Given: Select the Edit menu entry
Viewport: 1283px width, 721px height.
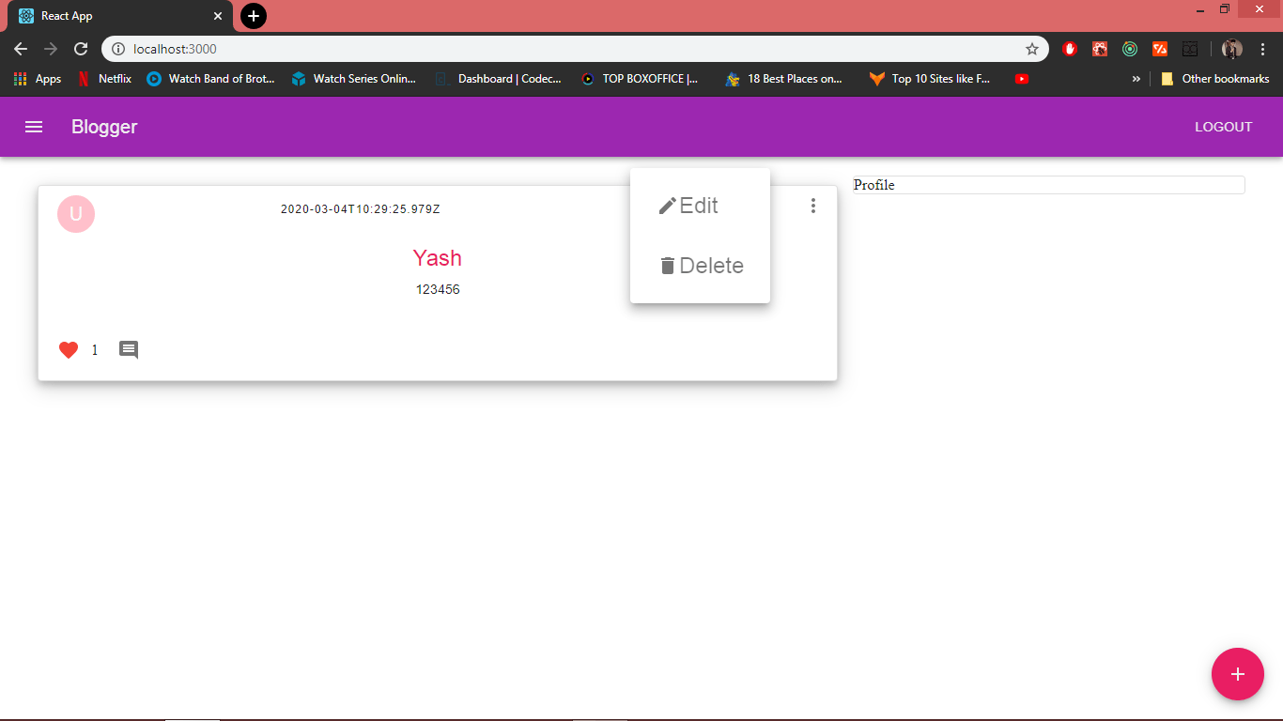Looking at the screenshot, I should point(699,206).
